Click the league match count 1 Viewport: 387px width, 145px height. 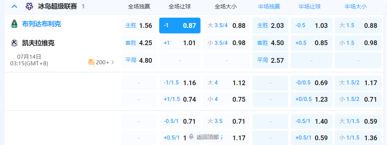(x=83, y=7)
